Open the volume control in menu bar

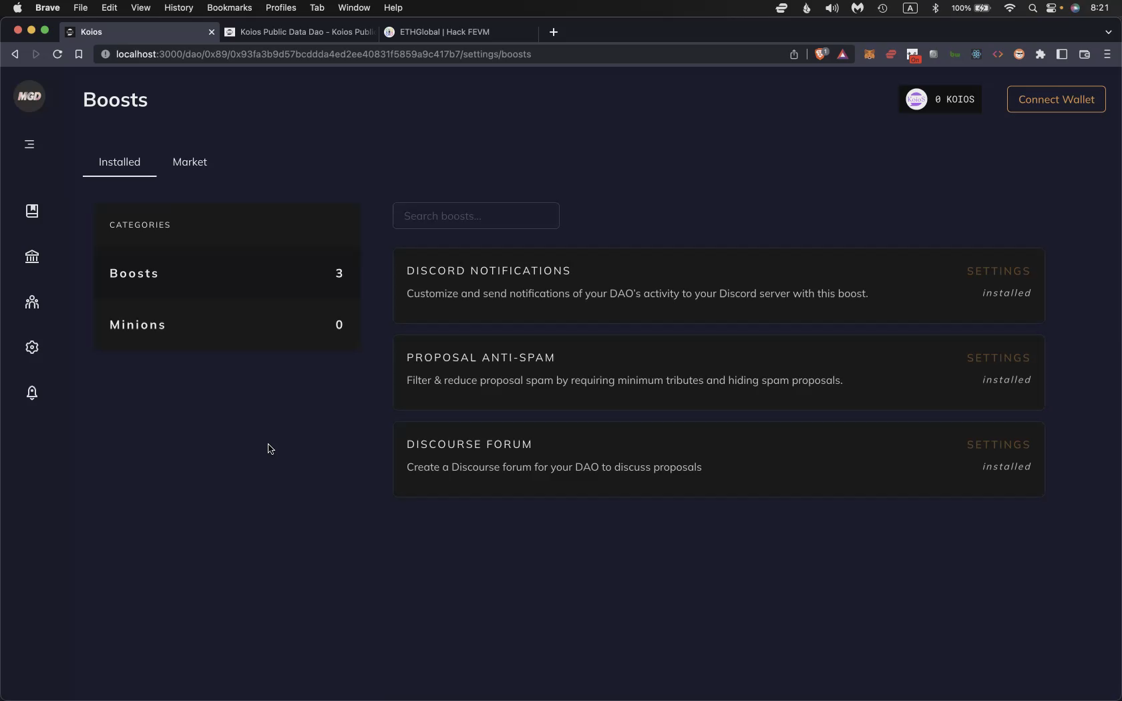(831, 8)
